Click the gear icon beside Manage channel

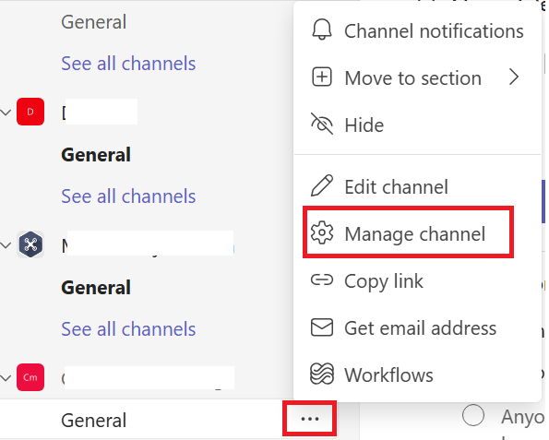pyautogui.click(x=322, y=232)
